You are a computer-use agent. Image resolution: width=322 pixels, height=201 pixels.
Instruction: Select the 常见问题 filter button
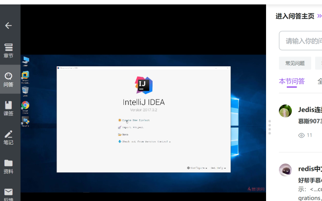point(295,63)
